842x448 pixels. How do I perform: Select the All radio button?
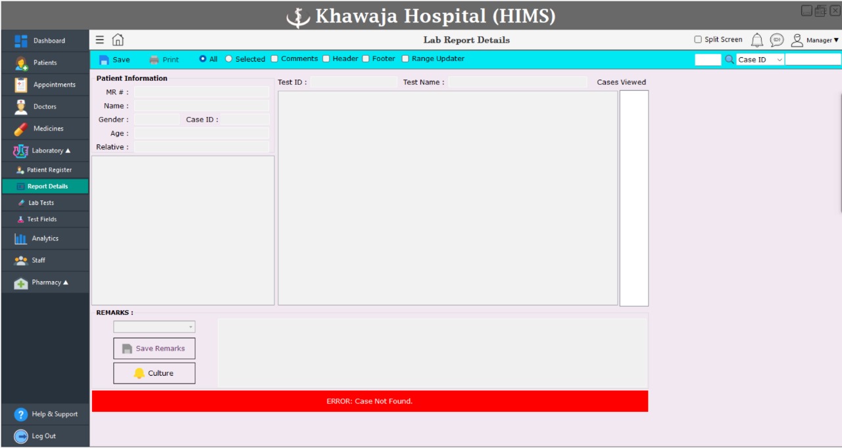pos(203,59)
